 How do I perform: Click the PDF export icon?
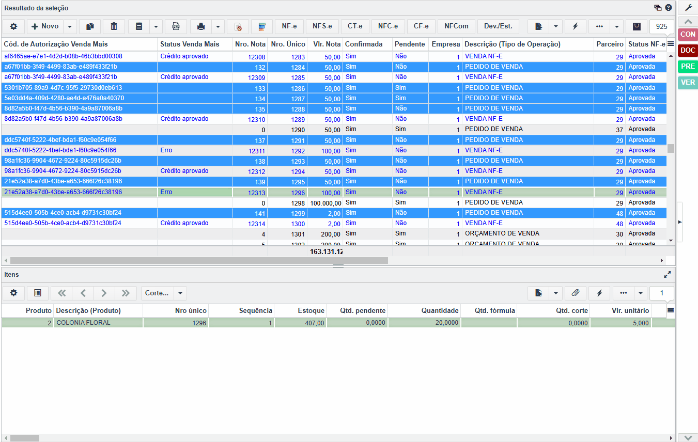(x=176, y=26)
